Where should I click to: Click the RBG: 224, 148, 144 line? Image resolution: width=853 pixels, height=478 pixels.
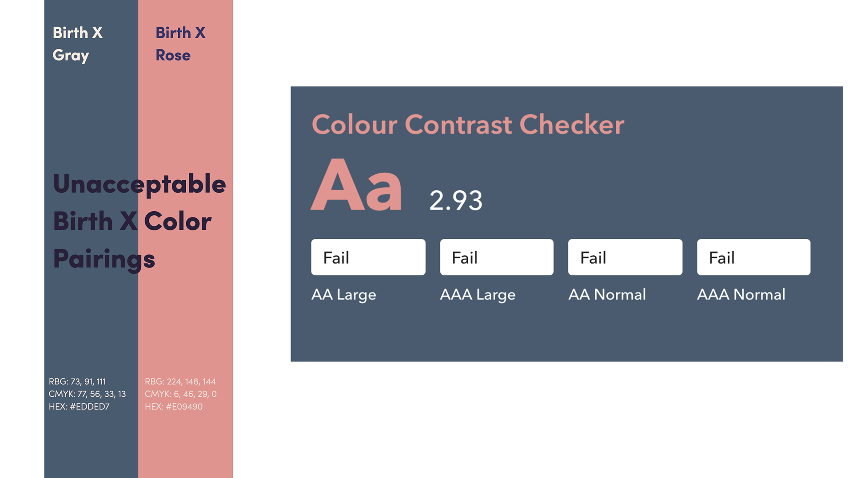click(x=180, y=382)
